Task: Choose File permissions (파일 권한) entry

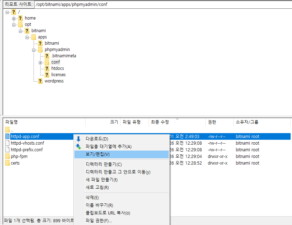Action: point(122,221)
